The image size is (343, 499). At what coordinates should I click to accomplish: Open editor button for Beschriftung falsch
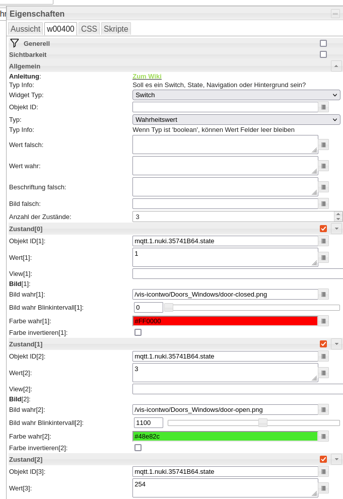pyautogui.click(x=323, y=187)
